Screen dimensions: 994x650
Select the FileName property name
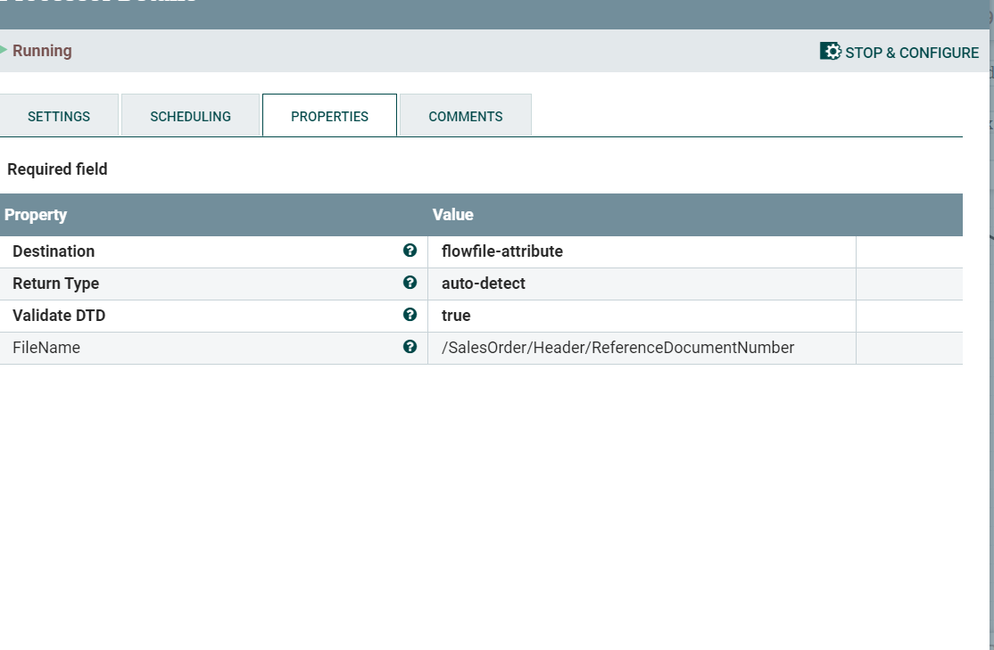click(x=46, y=348)
